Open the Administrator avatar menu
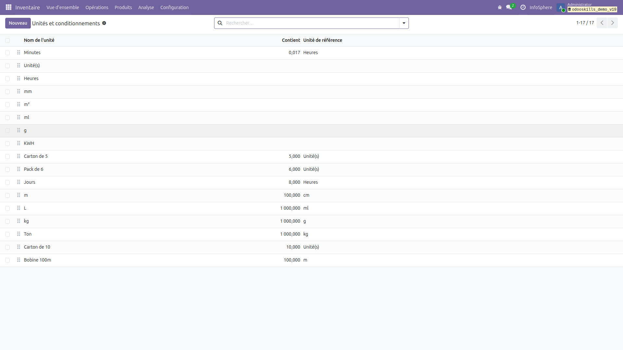 [x=562, y=7]
